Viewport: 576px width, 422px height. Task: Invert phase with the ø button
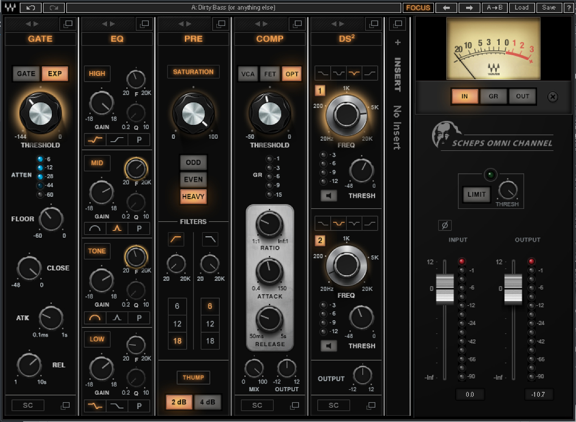(x=444, y=225)
